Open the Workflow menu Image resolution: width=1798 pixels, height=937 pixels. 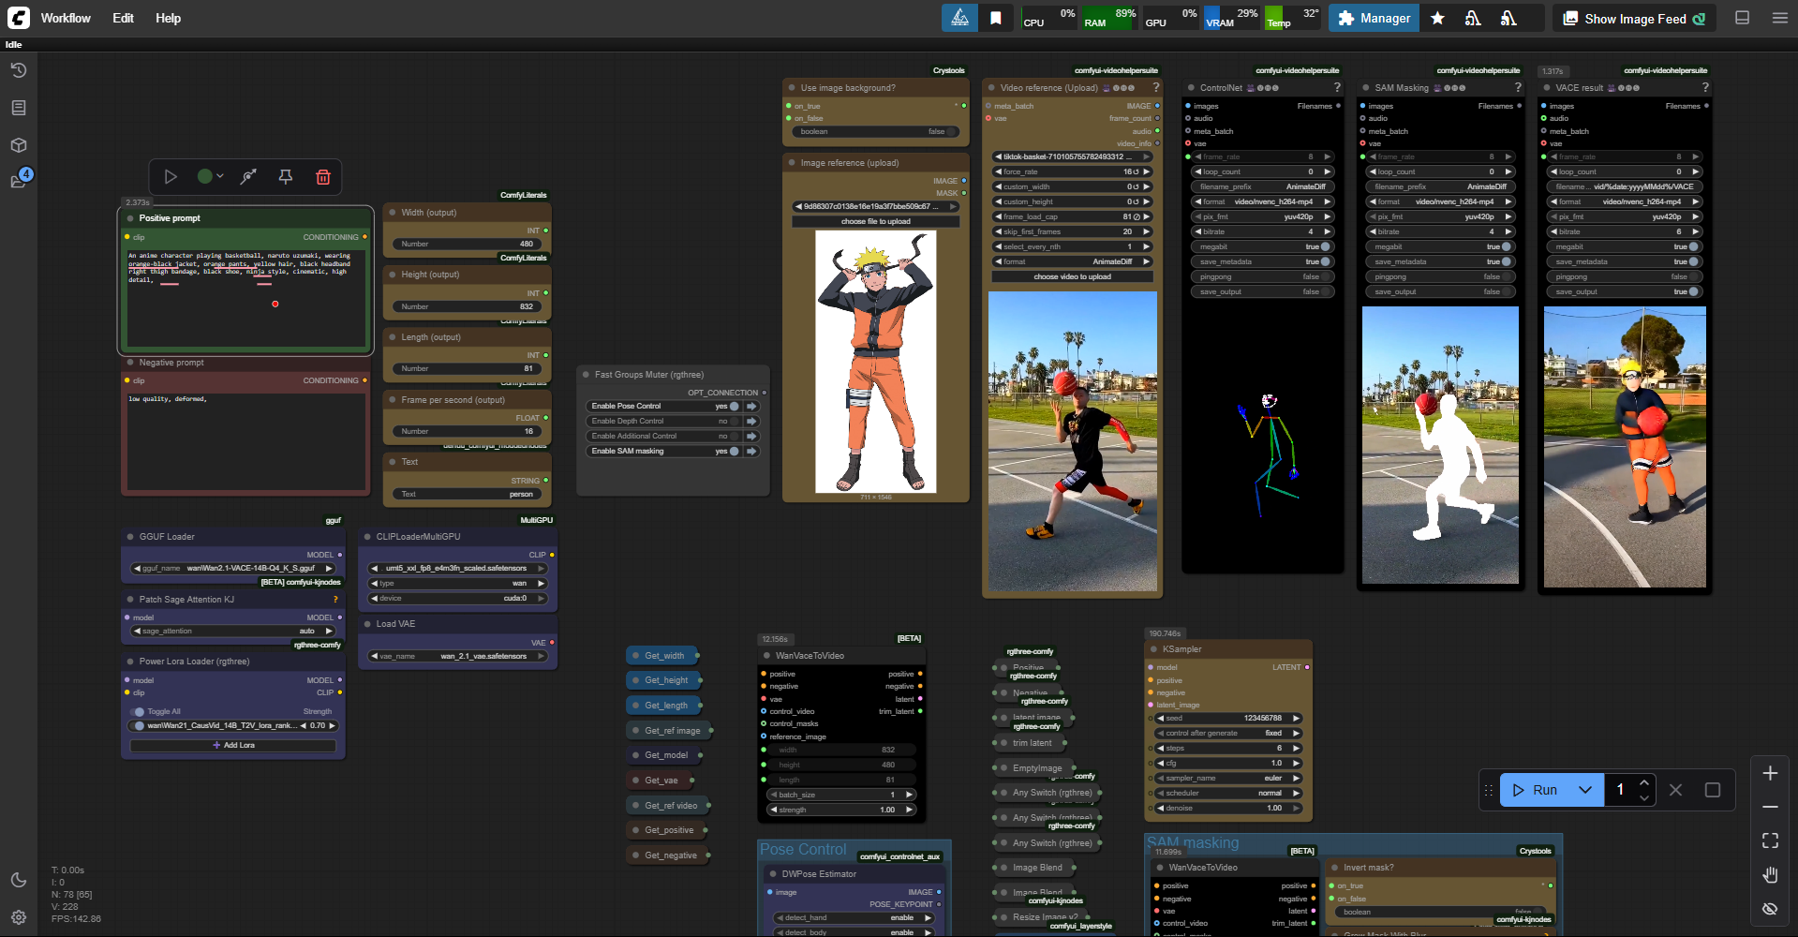[66, 18]
